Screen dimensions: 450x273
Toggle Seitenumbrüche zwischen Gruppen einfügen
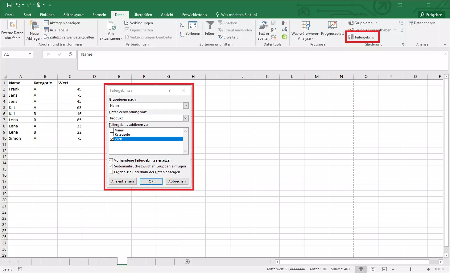point(111,166)
